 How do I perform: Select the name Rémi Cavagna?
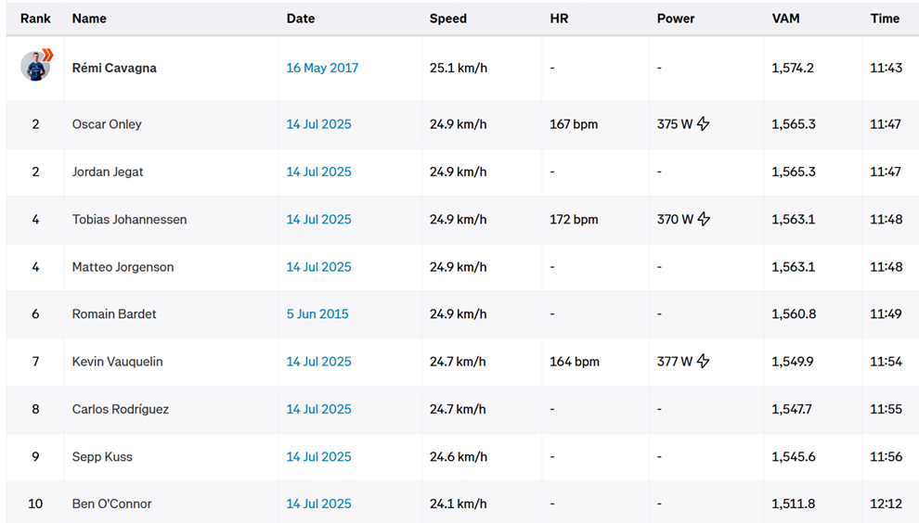pyautogui.click(x=114, y=68)
